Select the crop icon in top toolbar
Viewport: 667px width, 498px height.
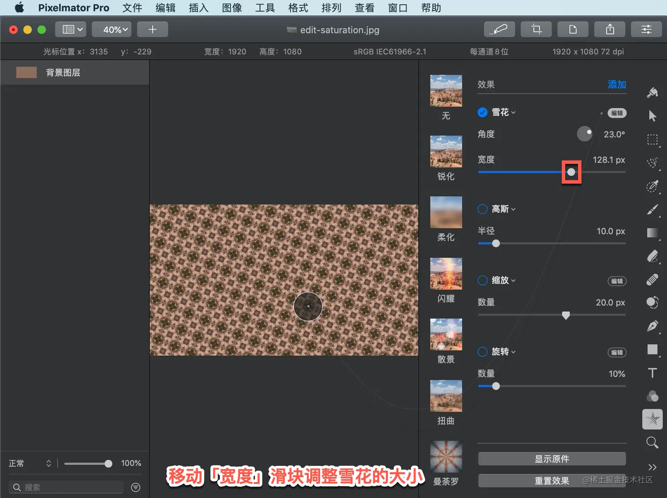536,29
